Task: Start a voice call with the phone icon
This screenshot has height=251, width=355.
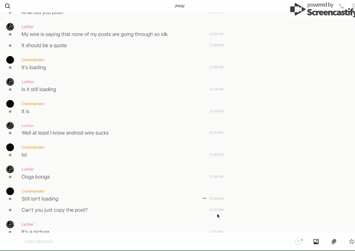Action: pos(341,6)
